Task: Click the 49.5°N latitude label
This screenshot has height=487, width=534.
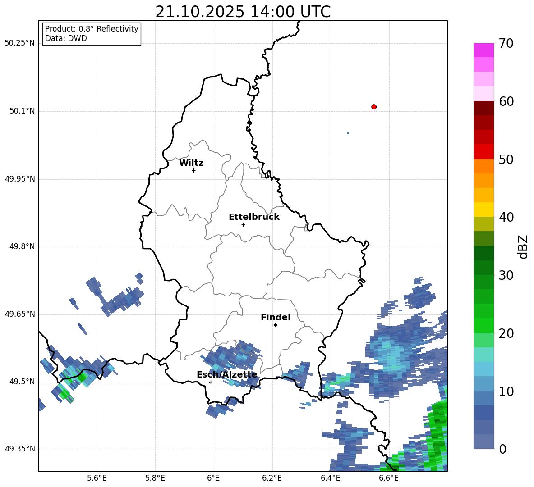Action: coord(22,382)
